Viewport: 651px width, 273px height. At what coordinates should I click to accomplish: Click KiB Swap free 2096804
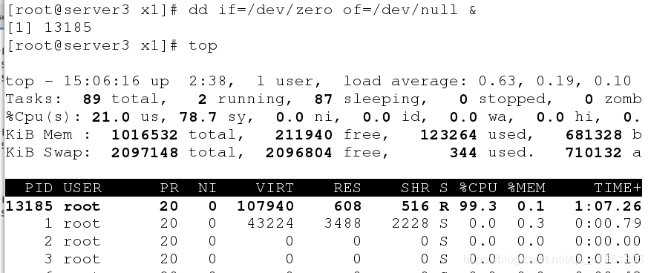[299, 153]
